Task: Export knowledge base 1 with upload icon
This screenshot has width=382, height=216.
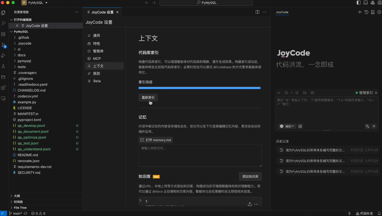Action: 250,204
